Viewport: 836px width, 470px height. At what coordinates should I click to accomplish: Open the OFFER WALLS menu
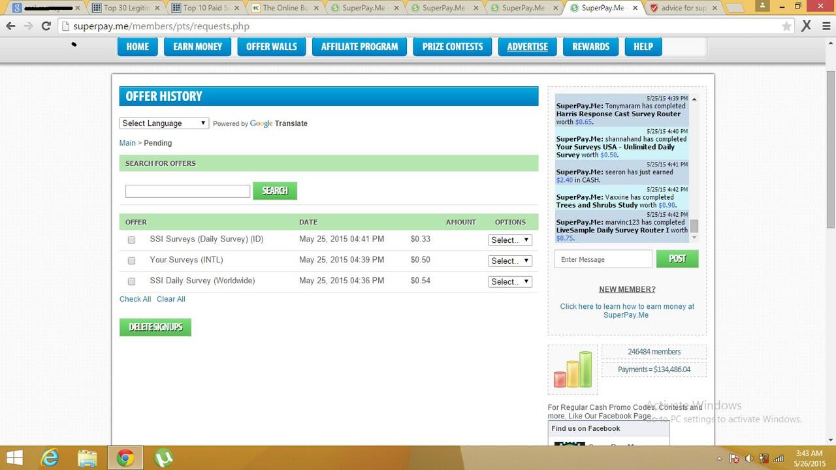272,46
